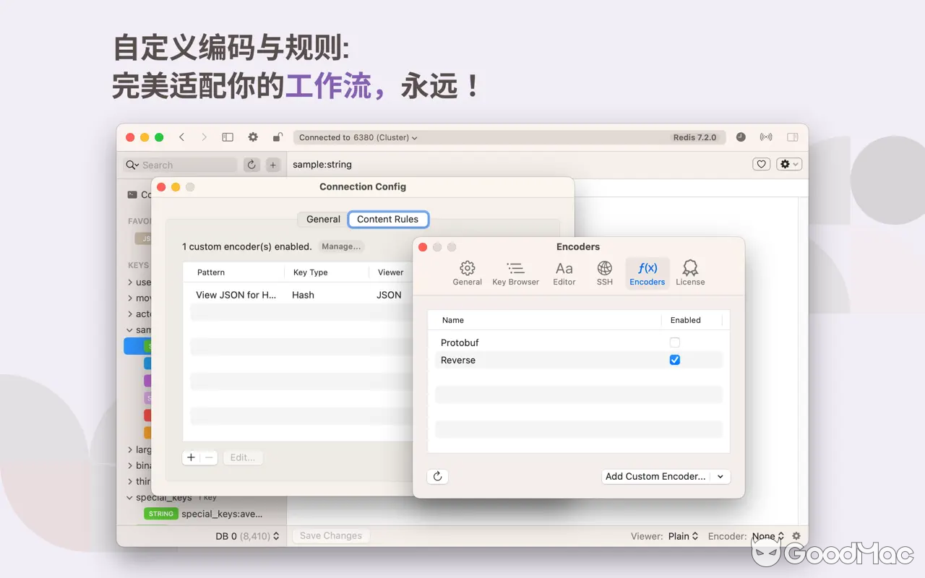Select the Content Rules tab
Image resolution: width=925 pixels, height=578 pixels.
coord(388,219)
